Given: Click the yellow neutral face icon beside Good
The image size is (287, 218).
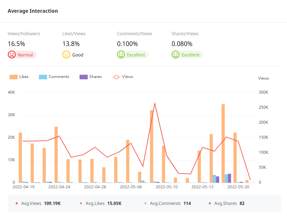Looking at the screenshot, I should pyautogui.click(x=66, y=54).
